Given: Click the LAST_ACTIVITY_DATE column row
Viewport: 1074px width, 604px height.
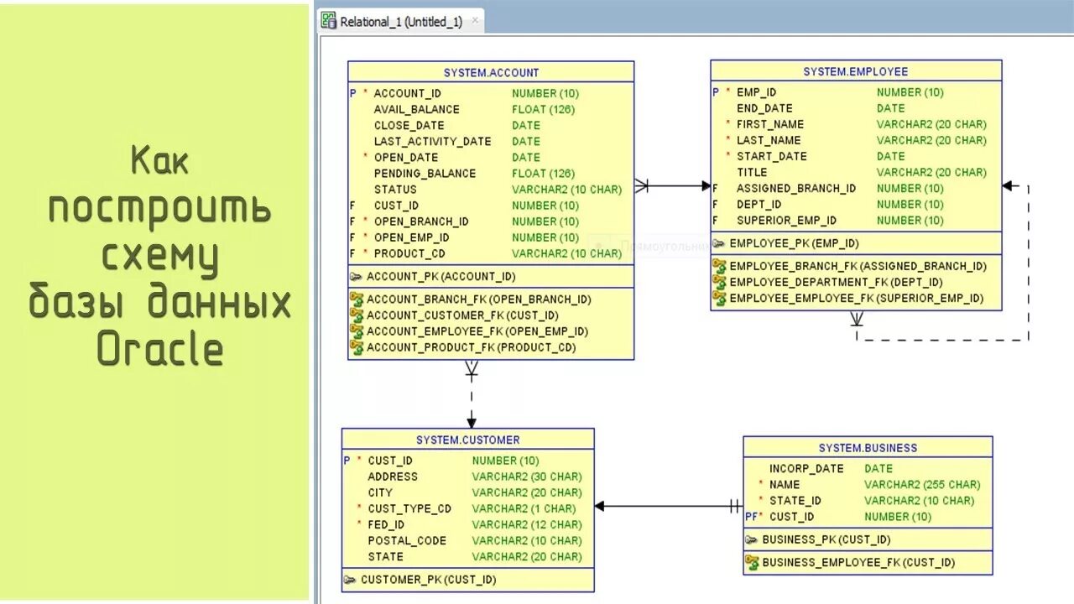Looking at the screenshot, I should point(491,141).
